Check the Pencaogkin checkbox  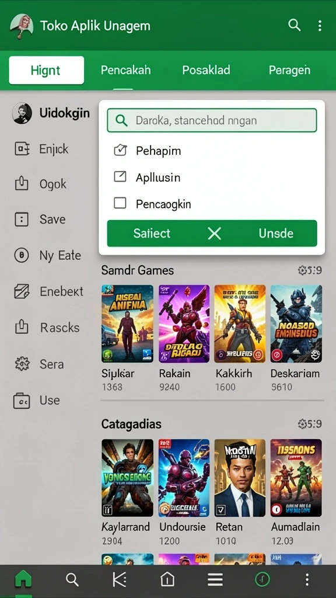(x=120, y=203)
